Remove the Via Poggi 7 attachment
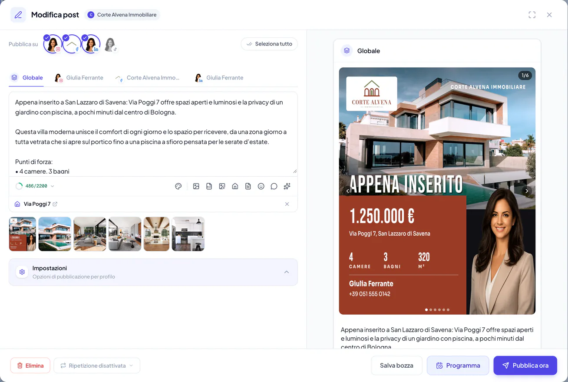The height and width of the screenshot is (382, 568). coord(287,204)
